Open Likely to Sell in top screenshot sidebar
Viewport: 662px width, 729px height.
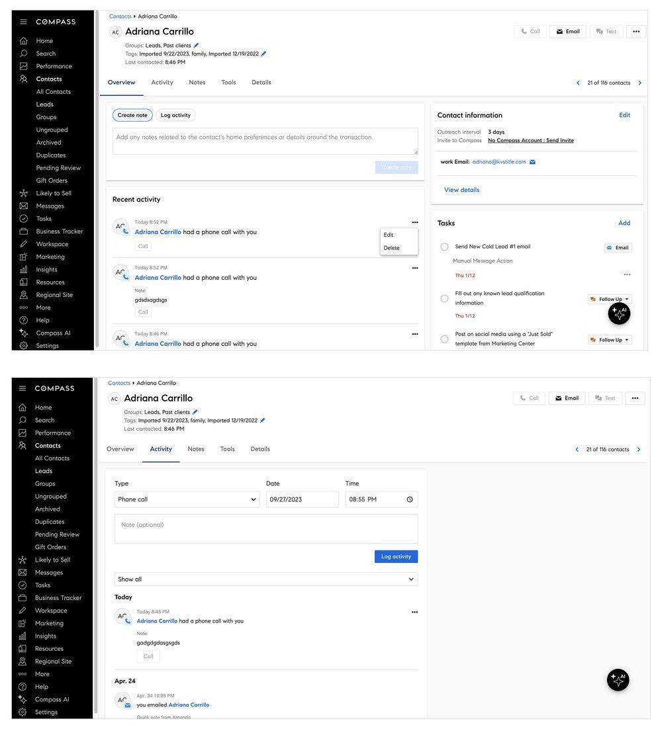click(54, 193)
